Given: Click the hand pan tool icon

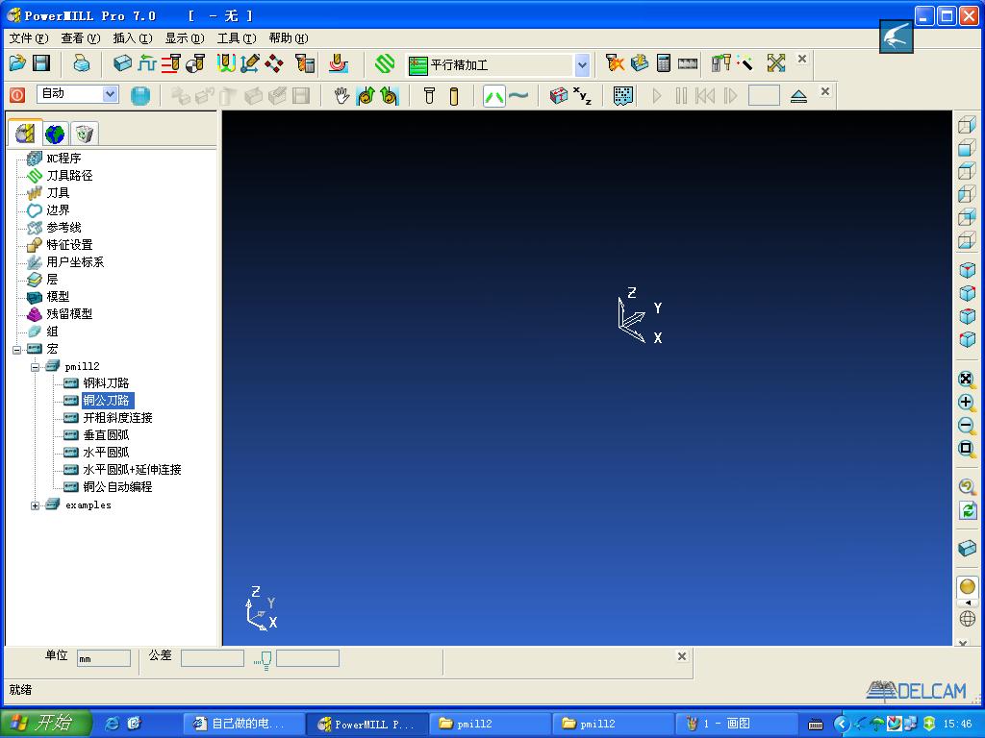Looking at the screenshot, I should 341,95.
